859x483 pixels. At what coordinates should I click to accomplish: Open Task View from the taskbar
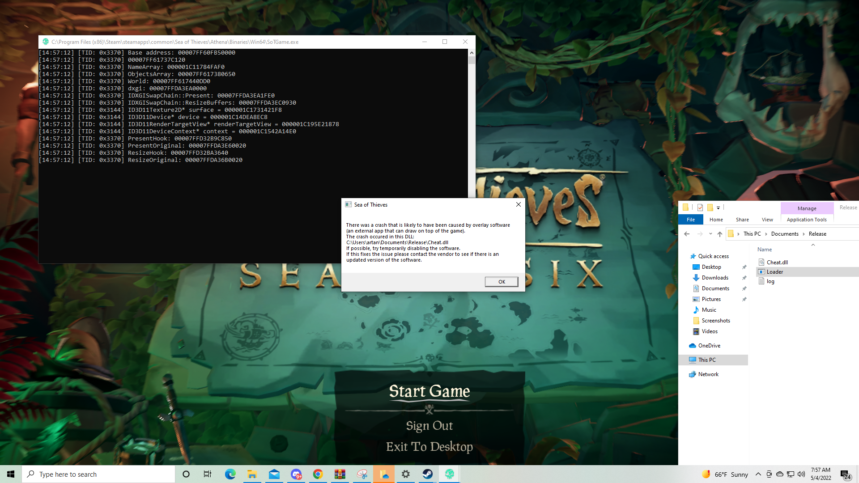click(x=208, y=474)
